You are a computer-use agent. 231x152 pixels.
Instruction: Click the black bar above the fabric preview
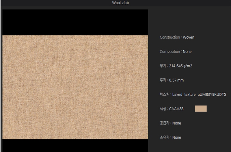75,22
